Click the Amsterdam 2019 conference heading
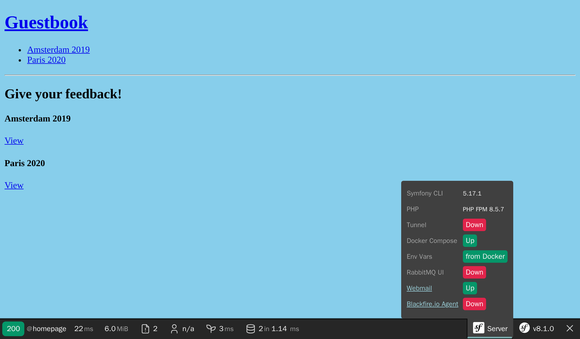 pos(38,119)
